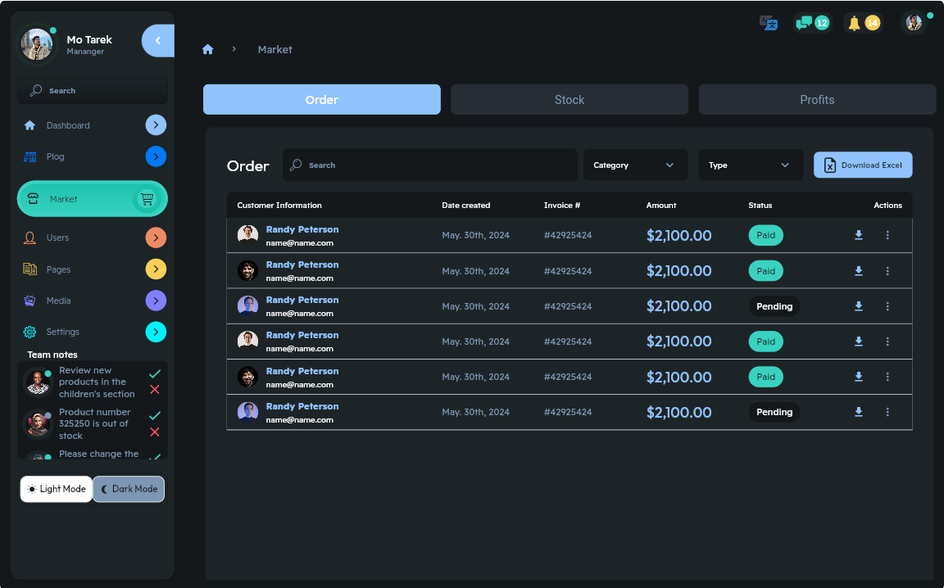Screen dimensions: 944x588
Task: Click the Media icon in the sidebar
Action: click(31, 301)
